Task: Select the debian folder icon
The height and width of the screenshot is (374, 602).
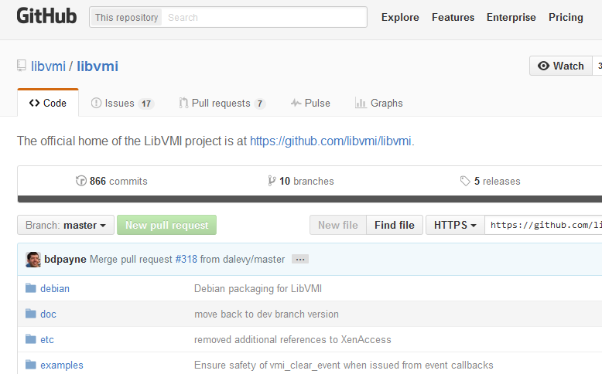Action: tap(31, 288)
